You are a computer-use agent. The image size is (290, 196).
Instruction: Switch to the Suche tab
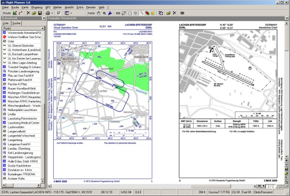[16, 23]
